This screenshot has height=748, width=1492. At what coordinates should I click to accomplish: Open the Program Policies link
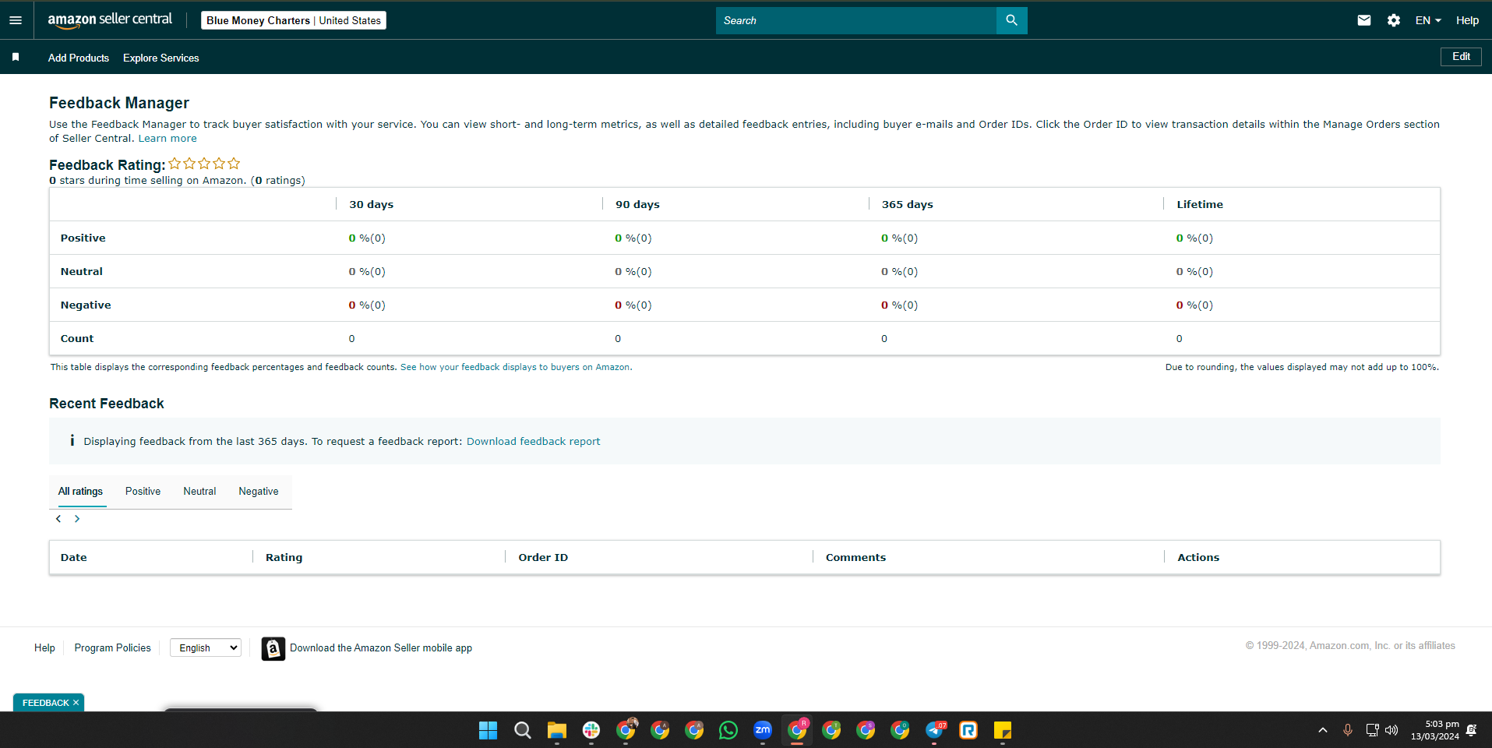tap(113, 647)
